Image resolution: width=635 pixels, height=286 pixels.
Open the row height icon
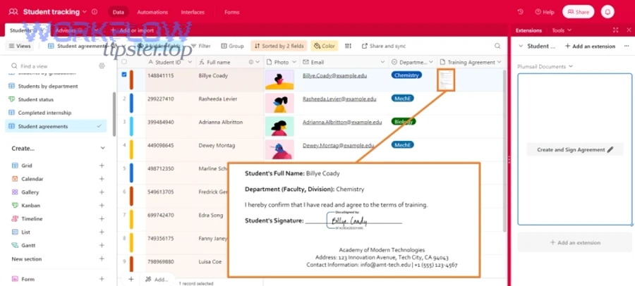point(348,46)
